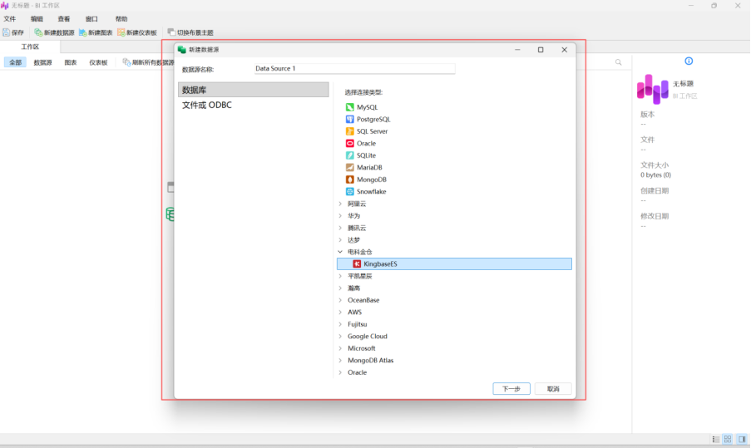
Task: Choose PostgreSQL from the database list
Action: (x=373, y=120)
